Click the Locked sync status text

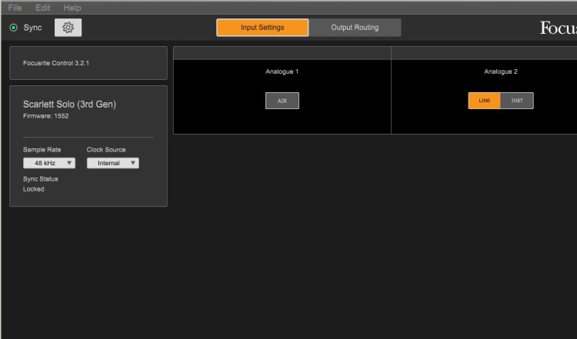[34, 189]
